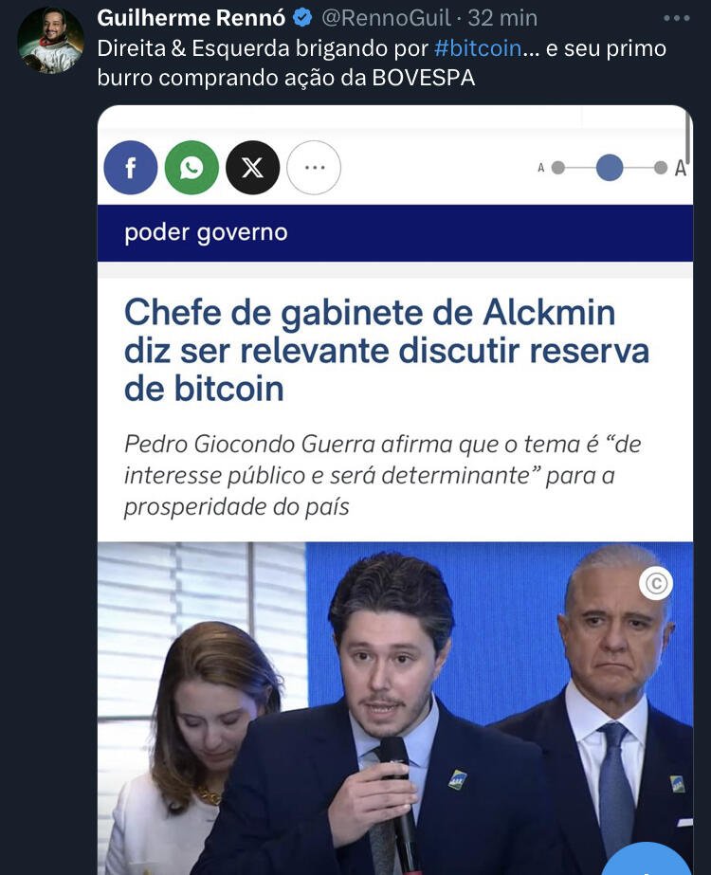
Task: Click the copyright icon on photo
Action: point(656,583)
